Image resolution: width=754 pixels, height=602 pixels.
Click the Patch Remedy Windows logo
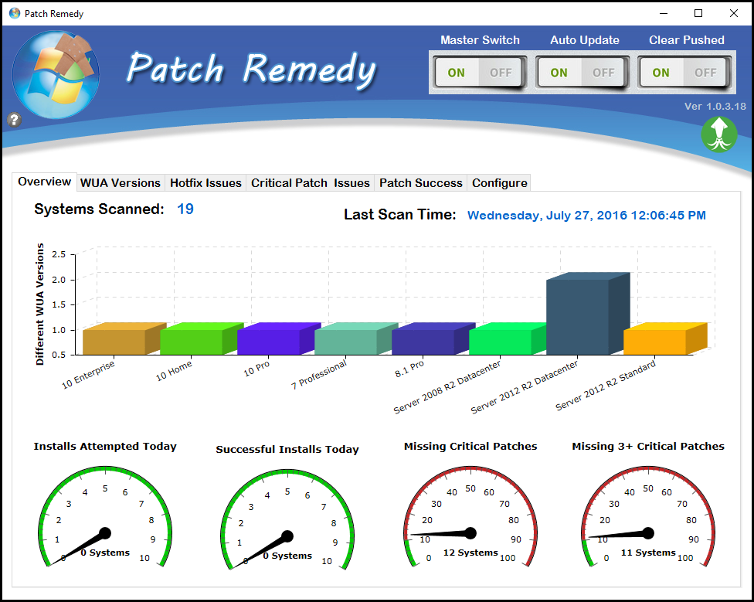tap(56, 74)
